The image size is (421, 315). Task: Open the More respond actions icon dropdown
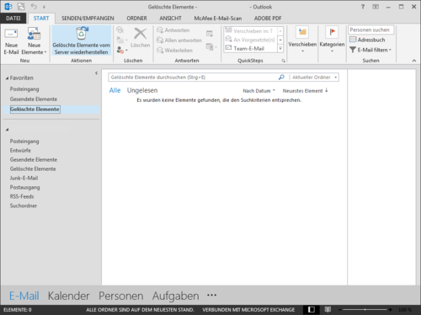pos(211,46)
